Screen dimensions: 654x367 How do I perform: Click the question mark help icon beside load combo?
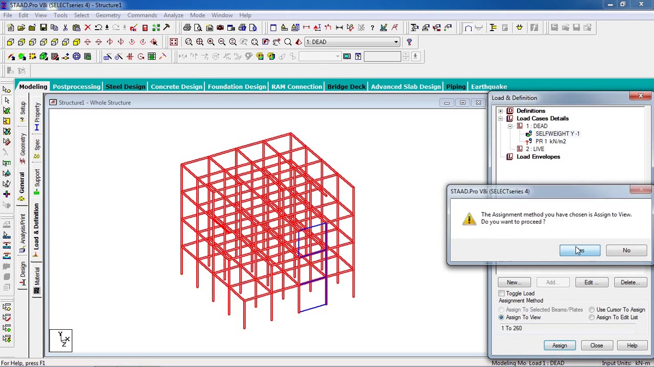[409, 42]
